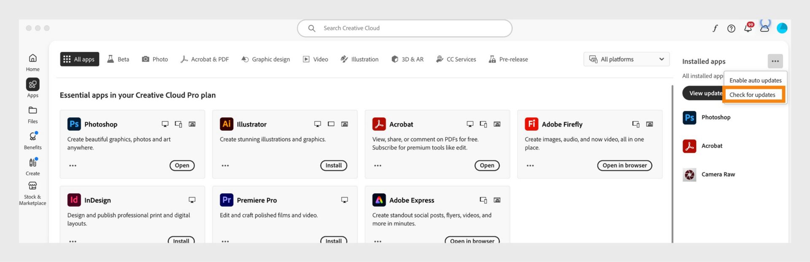Open Stock & Marketplace icon
Viewport: 810px width, 262px height.
point(32,186)
